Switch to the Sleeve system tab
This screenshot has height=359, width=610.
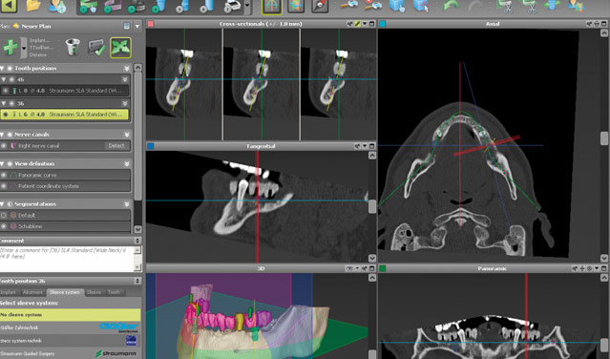[65, 292]
